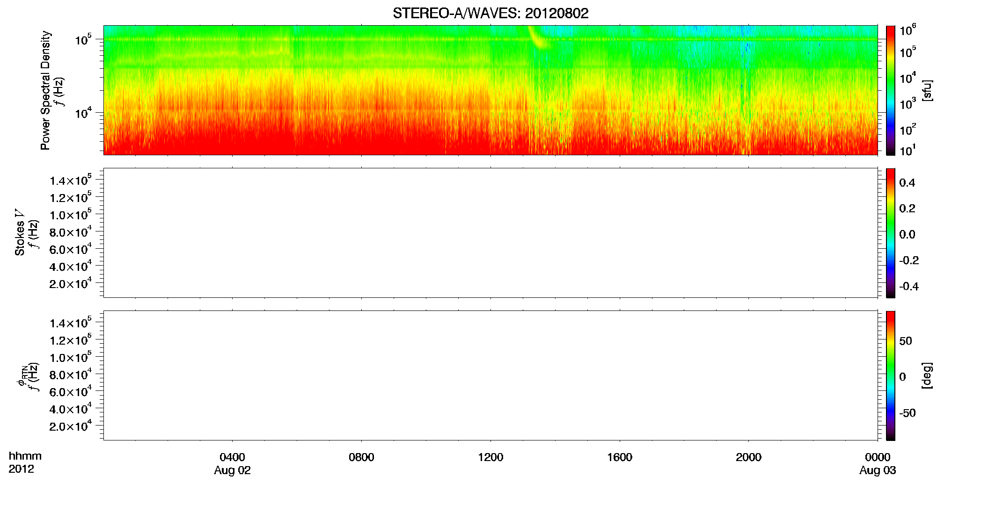Click the power spectral density spectrogram panel
This screenshot has height=505, width=981.
[x=490, y=90]
